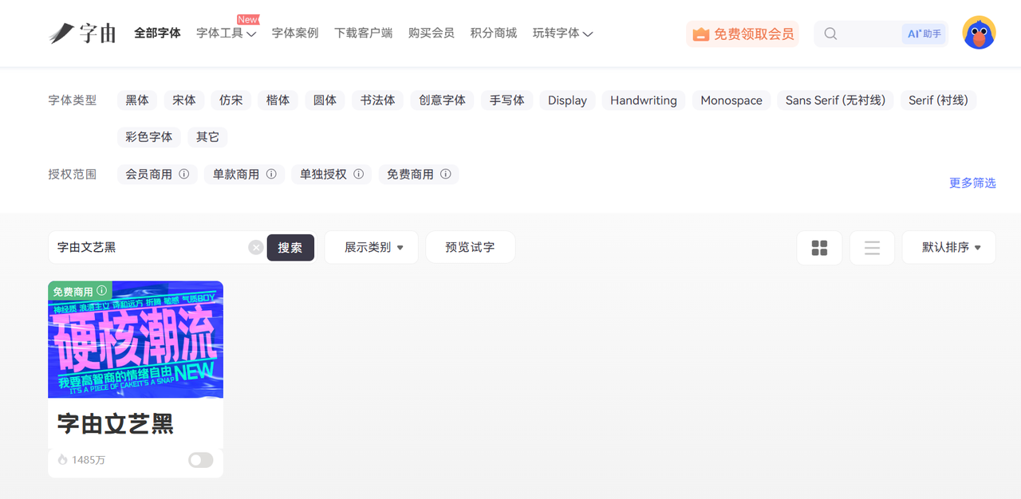Click the 字由 logo

click(x=83, y=33)
